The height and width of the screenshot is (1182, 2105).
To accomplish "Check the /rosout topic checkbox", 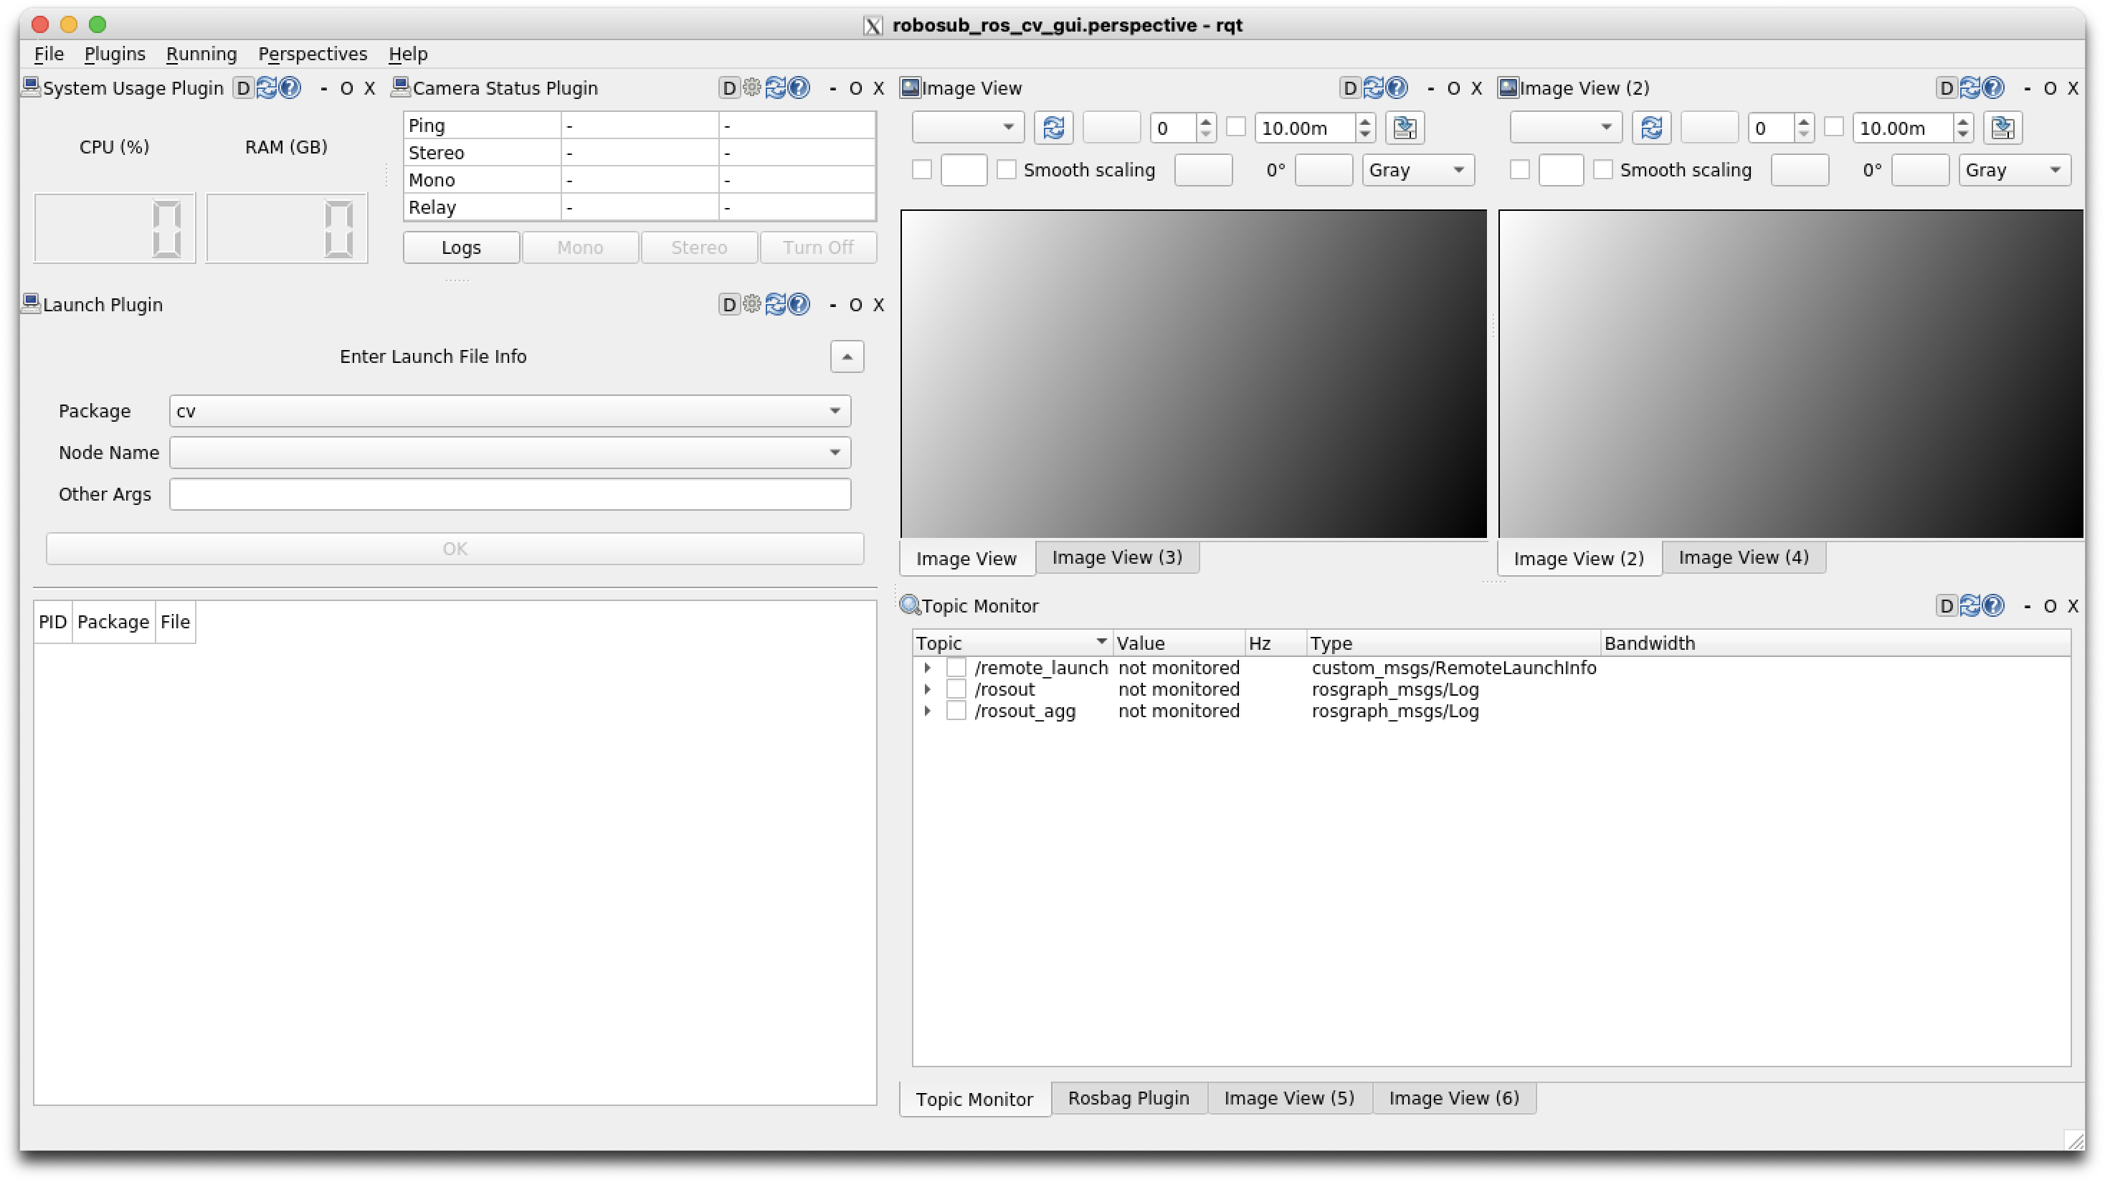I will (x=956, y=689).
